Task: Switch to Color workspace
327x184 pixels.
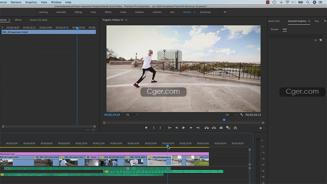Action: coord(93,12)
